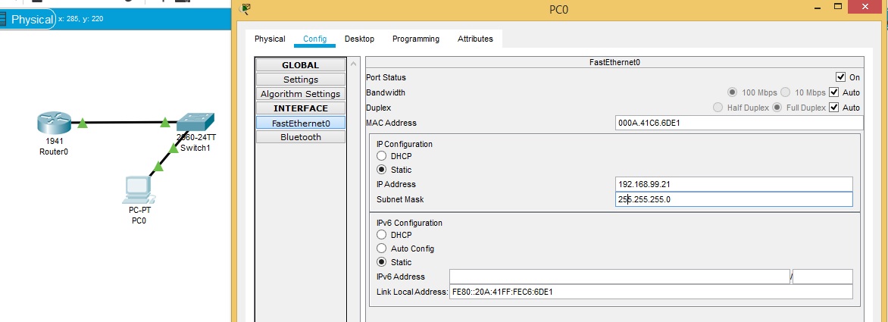Image resolution: width=888 pixels, height=322 pixels.
Task: Toggle the Port Status On checkbox
Action: (x=840, y=77)
